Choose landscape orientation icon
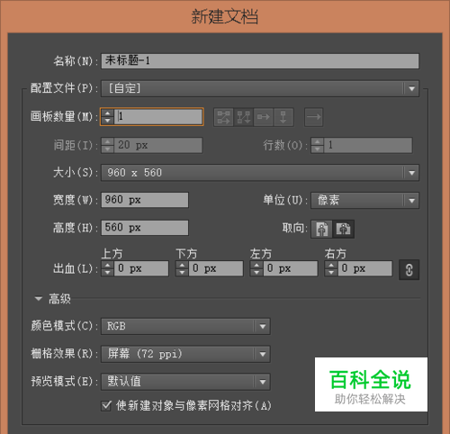The height and width of the screenshot is (434, 450). pos(344,229)
